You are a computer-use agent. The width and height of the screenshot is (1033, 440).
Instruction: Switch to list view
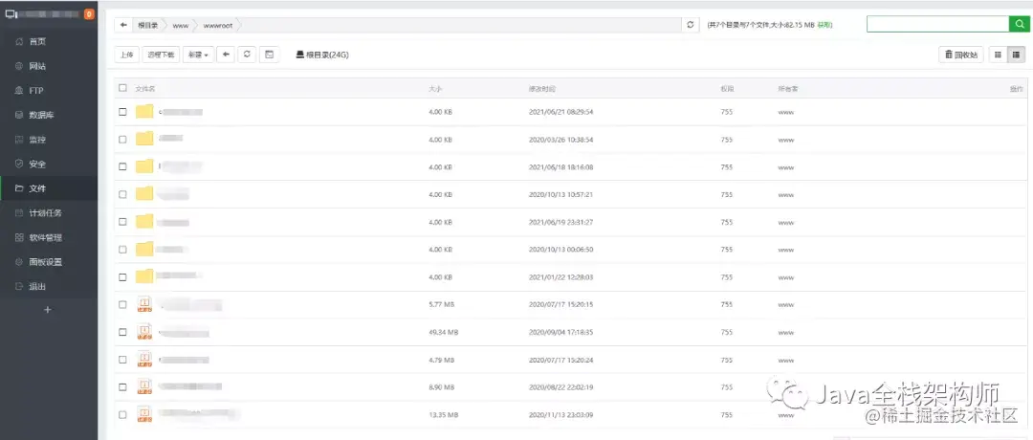(1016, 55)
